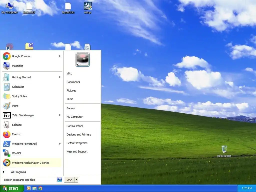Screen dimensions: 256x192
Task: Open the arrow next to Lock
Action: (76, 179)
